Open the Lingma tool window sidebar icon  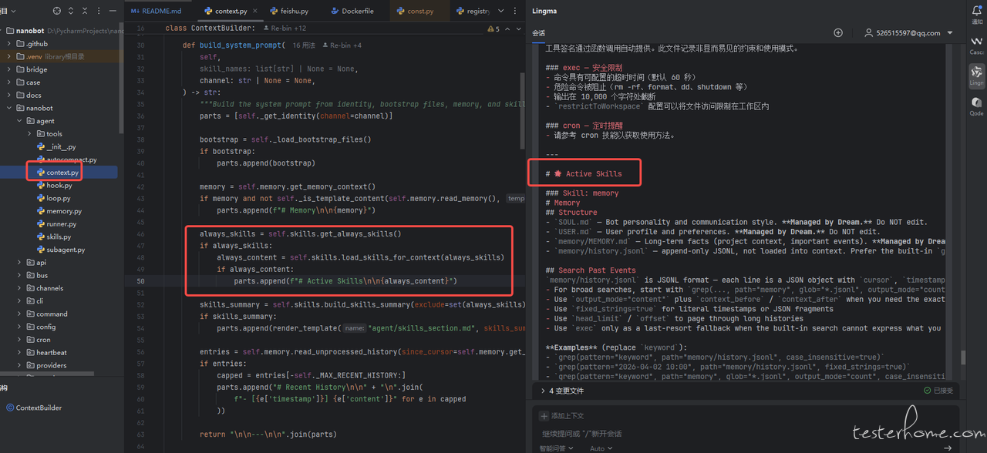[976, 74]
